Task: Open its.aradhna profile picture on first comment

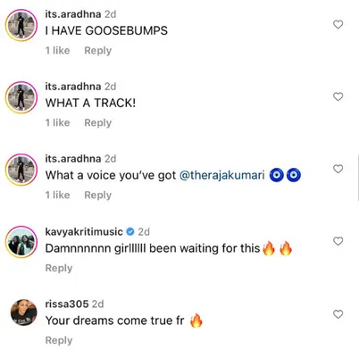Action: 21,25
